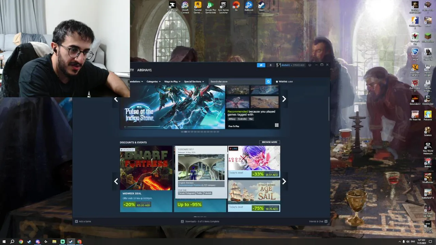The height and width of the screenshot is (245, 436).
Task: Click the Search the store field
Action: pos(237,82)
